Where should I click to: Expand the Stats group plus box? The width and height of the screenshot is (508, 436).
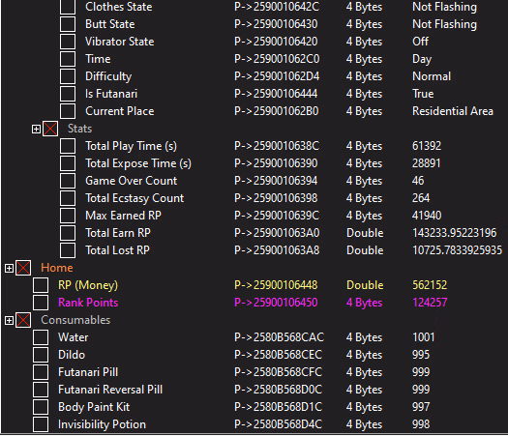pyautogui.click(x=36, y=129)
